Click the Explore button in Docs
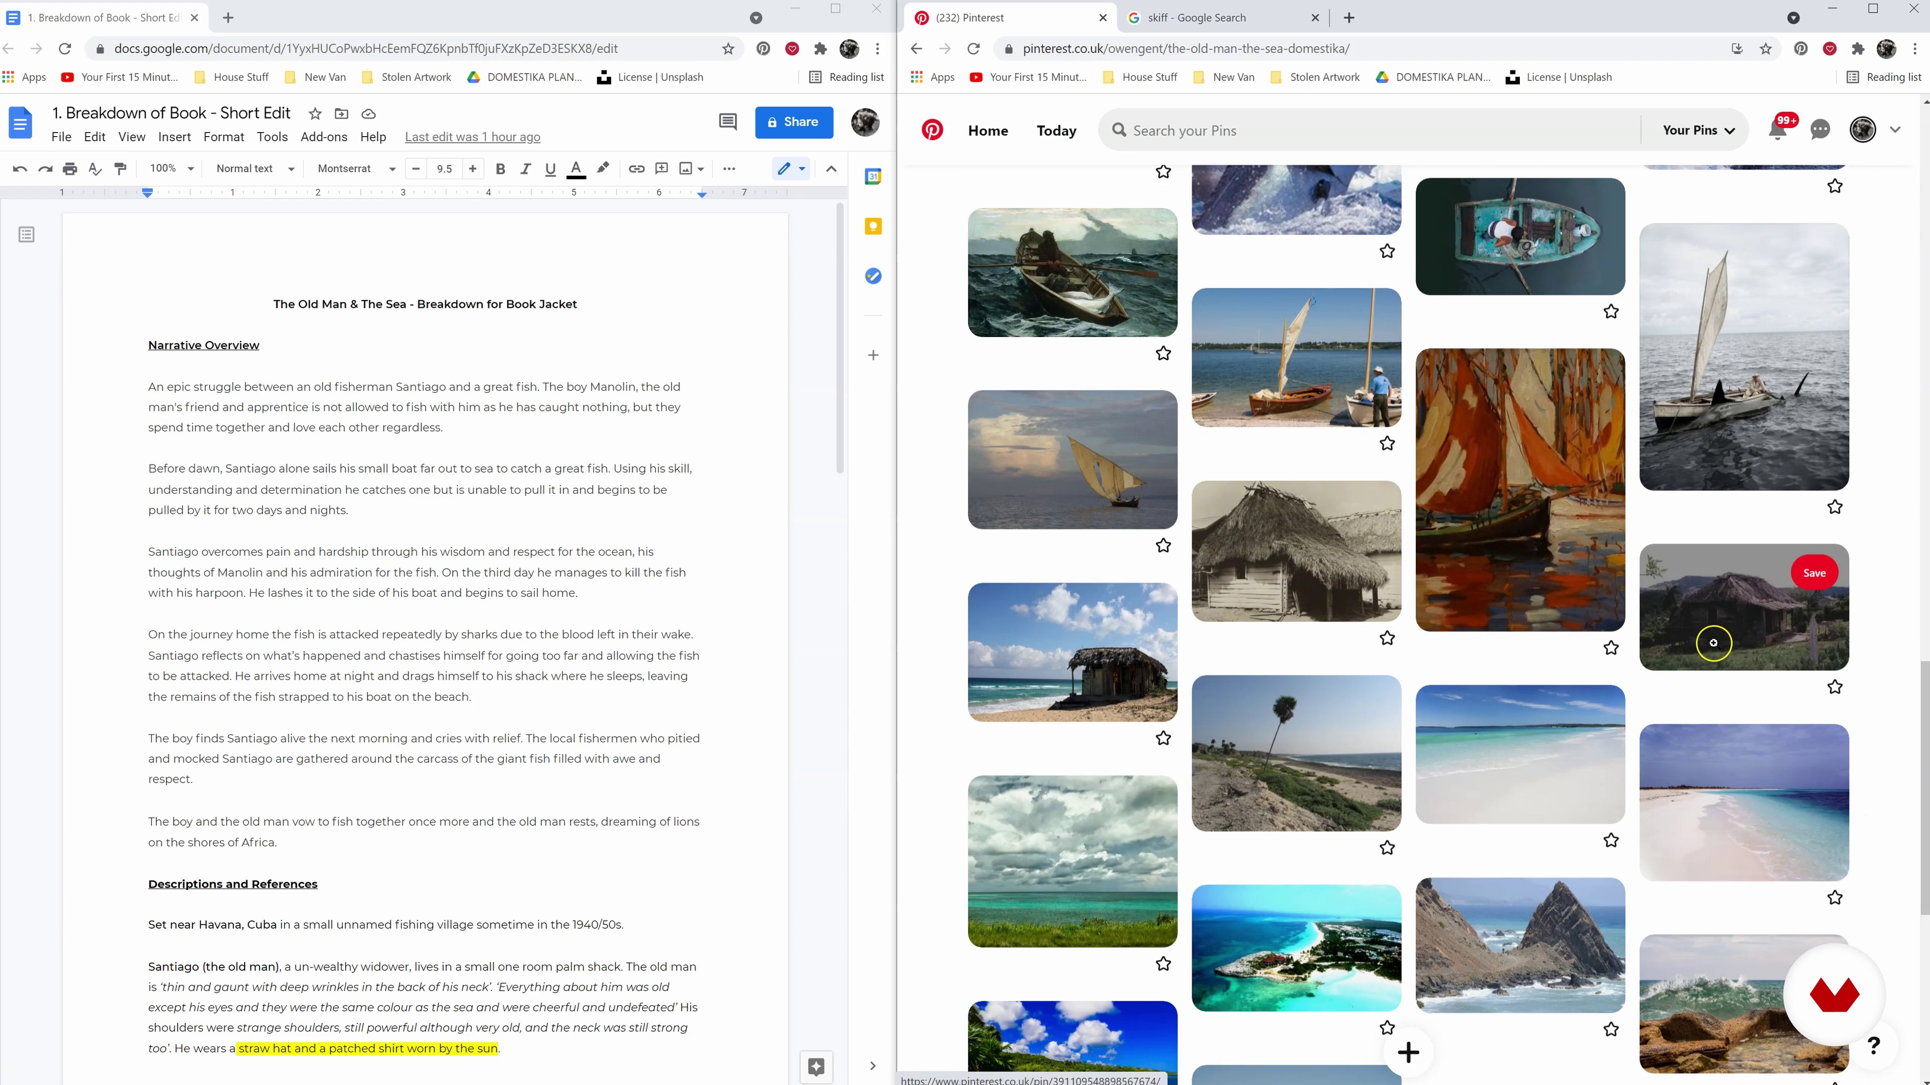This screenshot has height=1085, width=1930. pyautogui.click(x=816, y=1066)
